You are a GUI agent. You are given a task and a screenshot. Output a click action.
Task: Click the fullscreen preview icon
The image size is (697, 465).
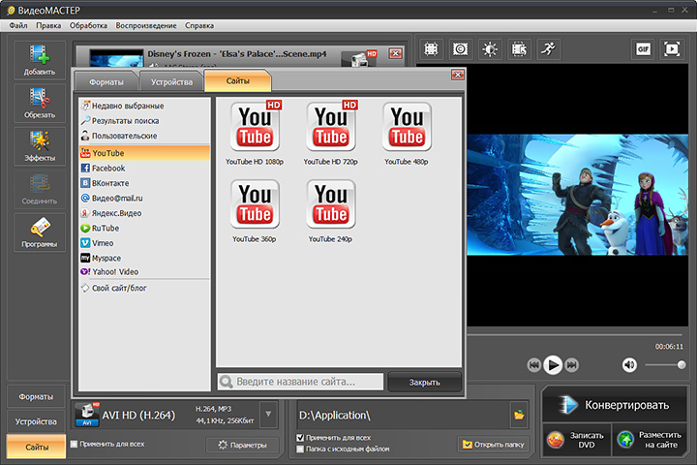pos(672,48)
